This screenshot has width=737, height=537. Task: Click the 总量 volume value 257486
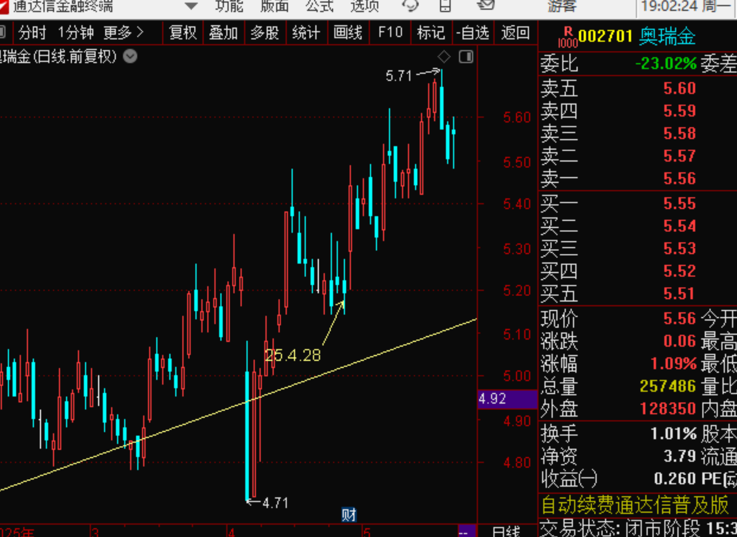click(x=668, y=386)
